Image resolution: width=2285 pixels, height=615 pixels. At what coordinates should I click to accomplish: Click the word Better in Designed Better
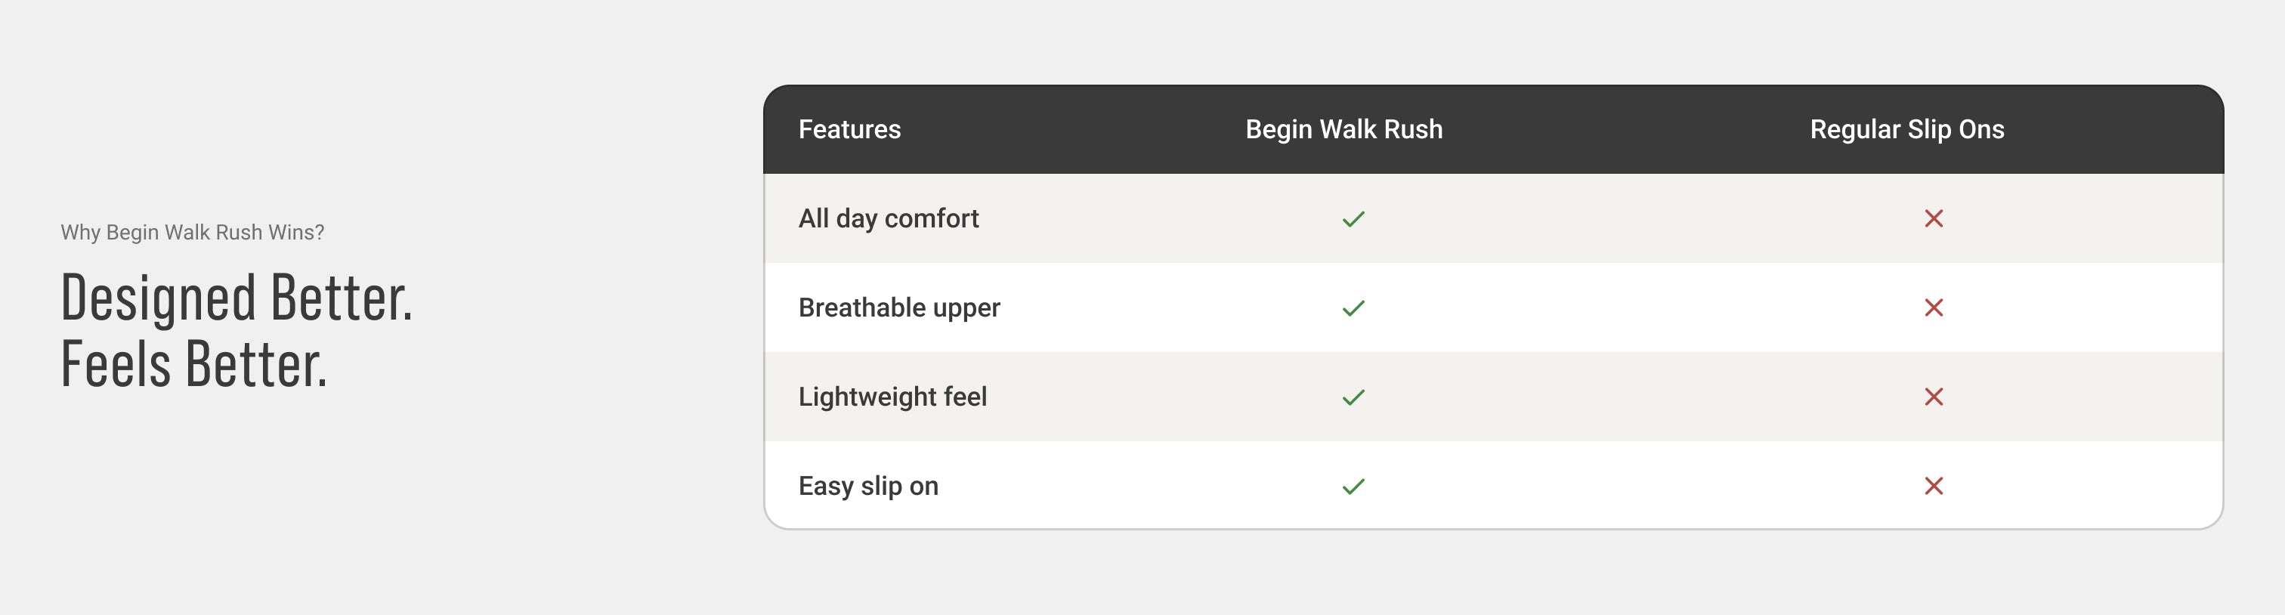pyautogui.click(x=341, y=298)
